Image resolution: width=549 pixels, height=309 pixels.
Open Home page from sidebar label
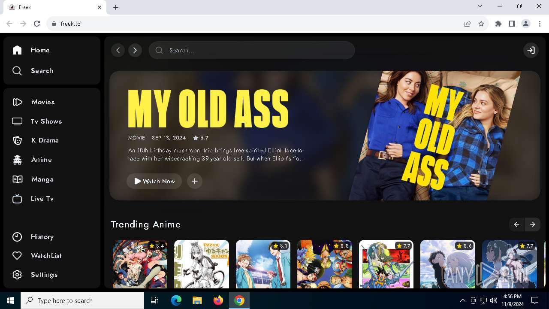pyautogui.click(x=40, y=50)
